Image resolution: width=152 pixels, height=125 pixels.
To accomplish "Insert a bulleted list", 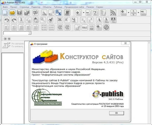I will coord(44,27).
